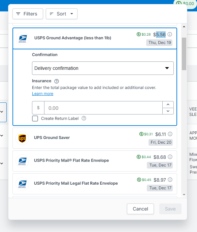197x232 pixels.
Task: Click the info icon next to $8.68
Action: 170,157
